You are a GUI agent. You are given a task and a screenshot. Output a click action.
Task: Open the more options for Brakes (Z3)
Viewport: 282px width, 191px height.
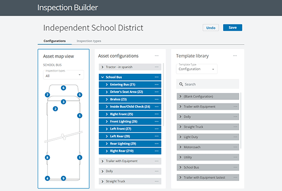157,99
